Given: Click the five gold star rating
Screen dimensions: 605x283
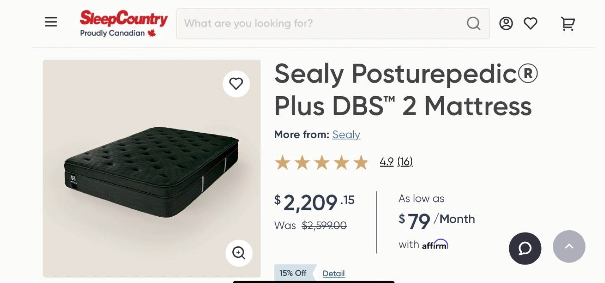Looking at the screenshot, I should coord(321,162).
